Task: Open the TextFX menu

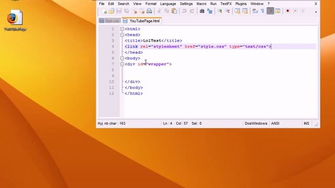Action: pyautogui.click(x=226, y=4)
